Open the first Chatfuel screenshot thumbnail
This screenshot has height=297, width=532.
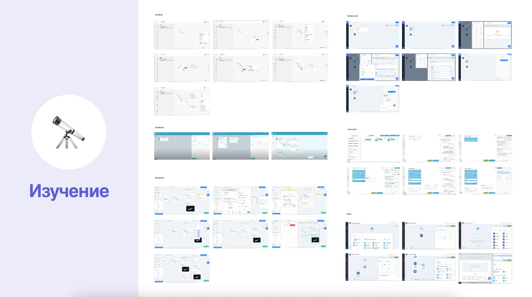(x=182, y=35)
